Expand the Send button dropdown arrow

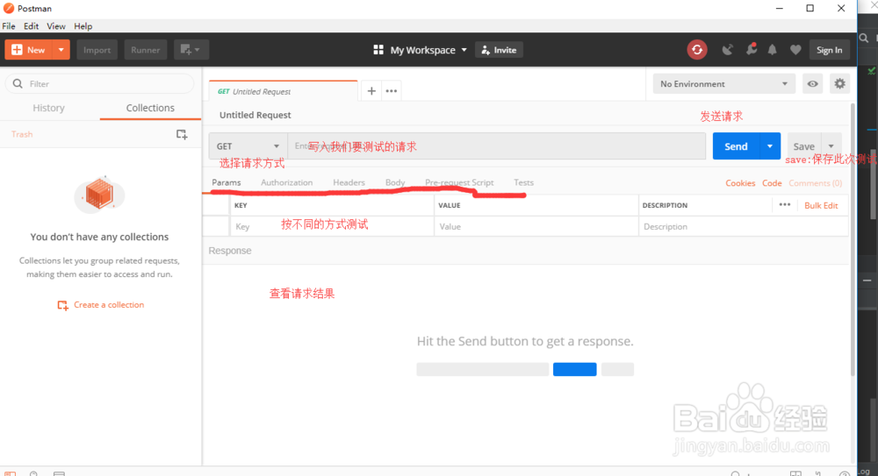click(x=770, y=146)
